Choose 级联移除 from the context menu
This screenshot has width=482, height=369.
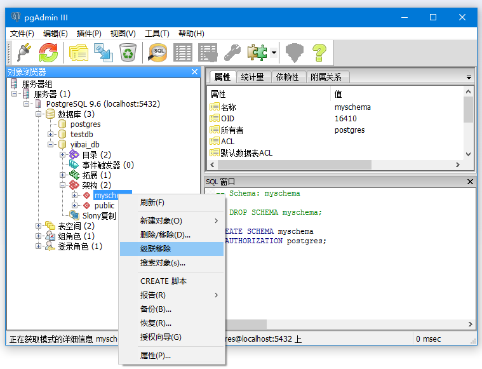[156, 249]
